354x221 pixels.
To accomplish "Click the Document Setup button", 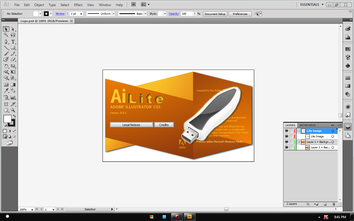I will click(x=215, y=14).
